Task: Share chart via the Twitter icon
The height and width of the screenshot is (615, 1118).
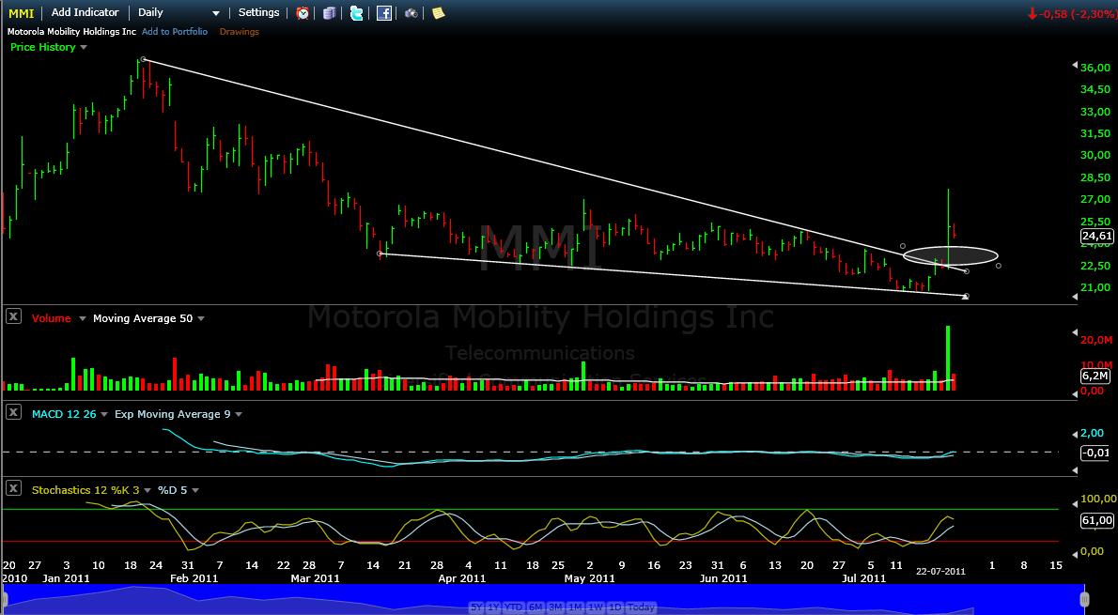Action: coord(356,13)
